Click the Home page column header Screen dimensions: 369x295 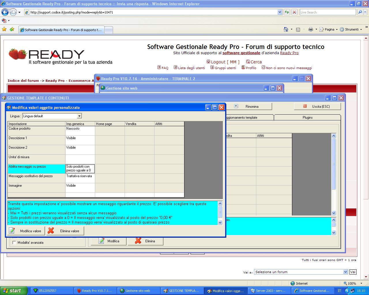(x=110, y=124)
